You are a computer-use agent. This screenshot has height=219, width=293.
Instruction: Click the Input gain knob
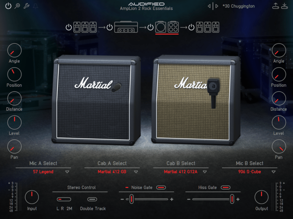pyautogui.click(x=32, y=197)
